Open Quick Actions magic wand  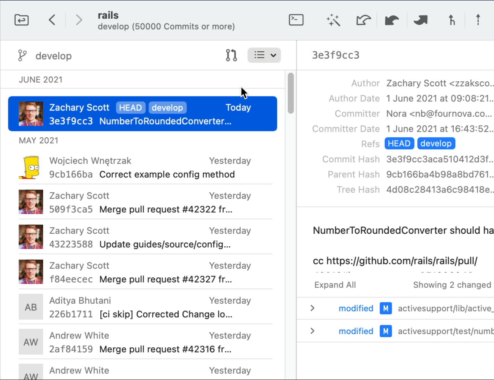pos(333,20)
